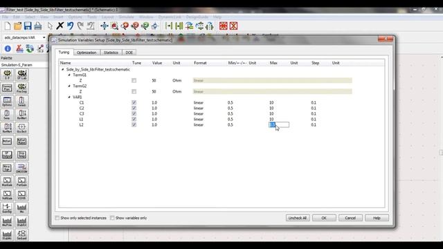Click the L1 Step value 0.1

pyautogui.click(x=314, y=119)
